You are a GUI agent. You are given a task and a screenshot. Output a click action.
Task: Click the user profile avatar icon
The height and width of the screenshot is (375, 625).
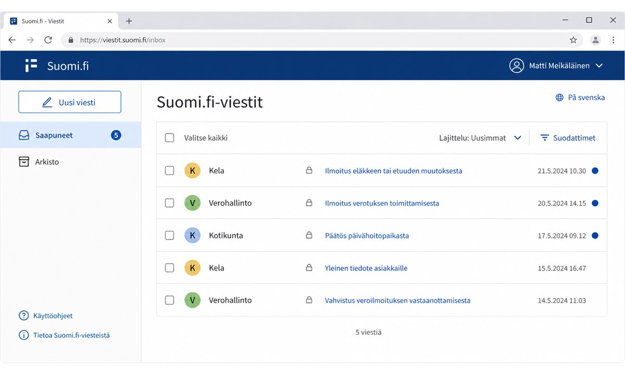click(516, 66)
